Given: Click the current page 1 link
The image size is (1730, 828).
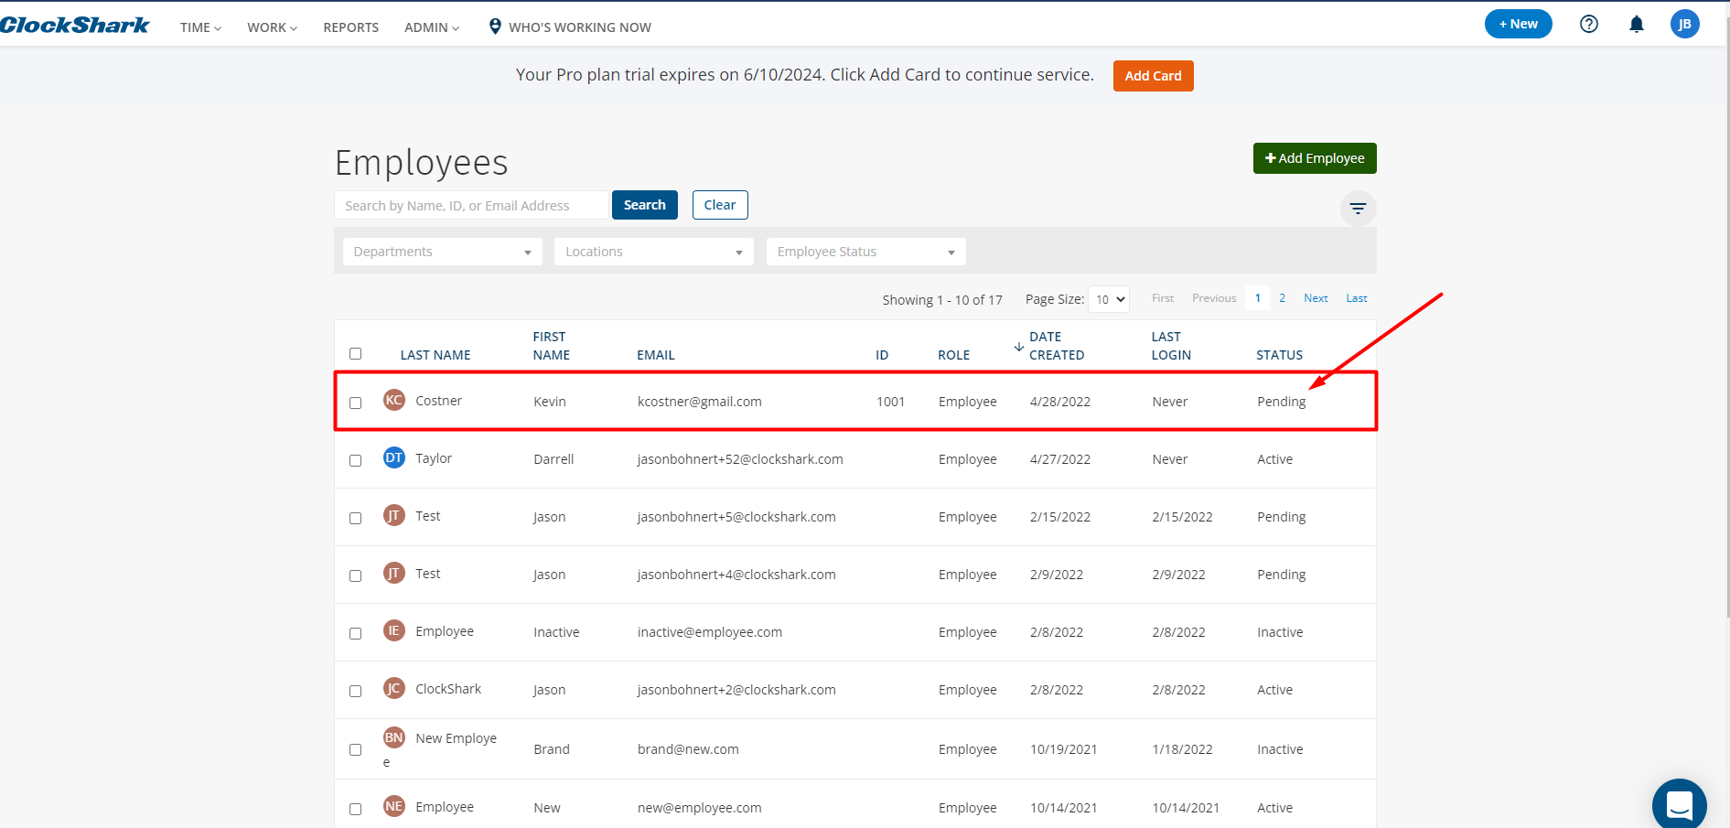Looking at the screenshot, I should click(1258, 298).
